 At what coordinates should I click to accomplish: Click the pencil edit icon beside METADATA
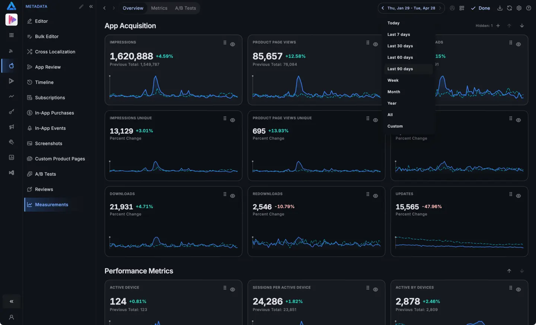81,6
